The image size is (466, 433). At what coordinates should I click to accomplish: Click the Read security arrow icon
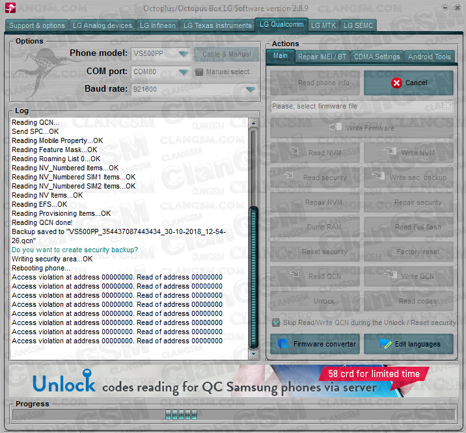(288, 175)
